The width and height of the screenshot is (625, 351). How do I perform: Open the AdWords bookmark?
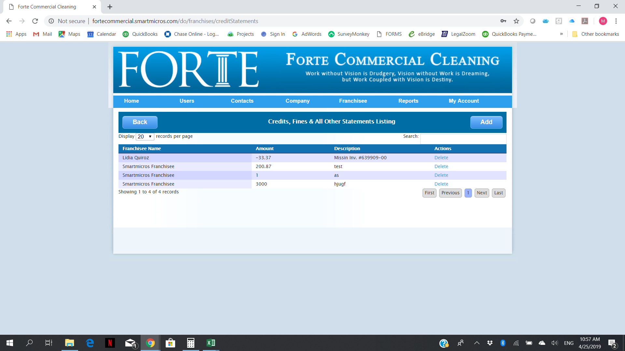307,34
